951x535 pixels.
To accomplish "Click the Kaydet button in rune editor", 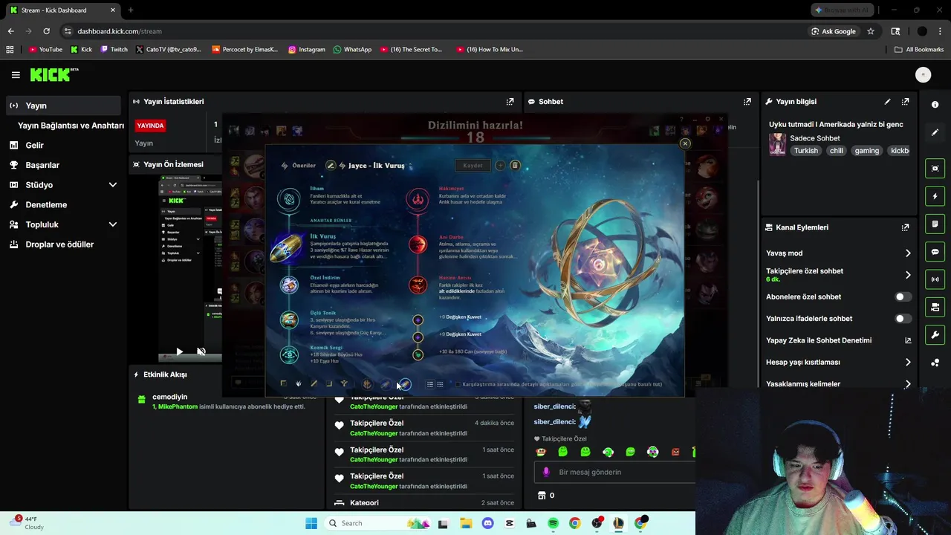I will (473, 166).
